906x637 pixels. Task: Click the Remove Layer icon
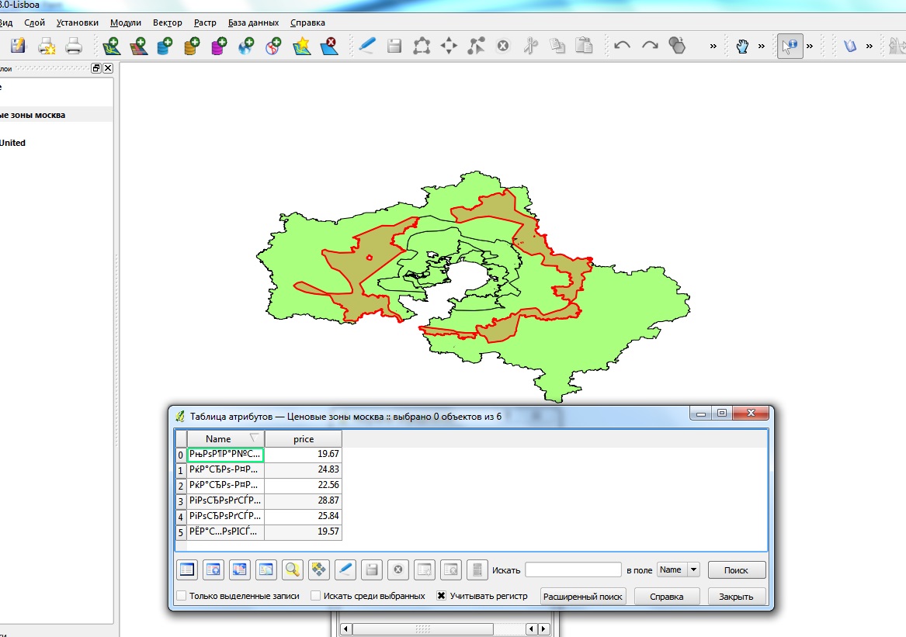tap(331, 47)
